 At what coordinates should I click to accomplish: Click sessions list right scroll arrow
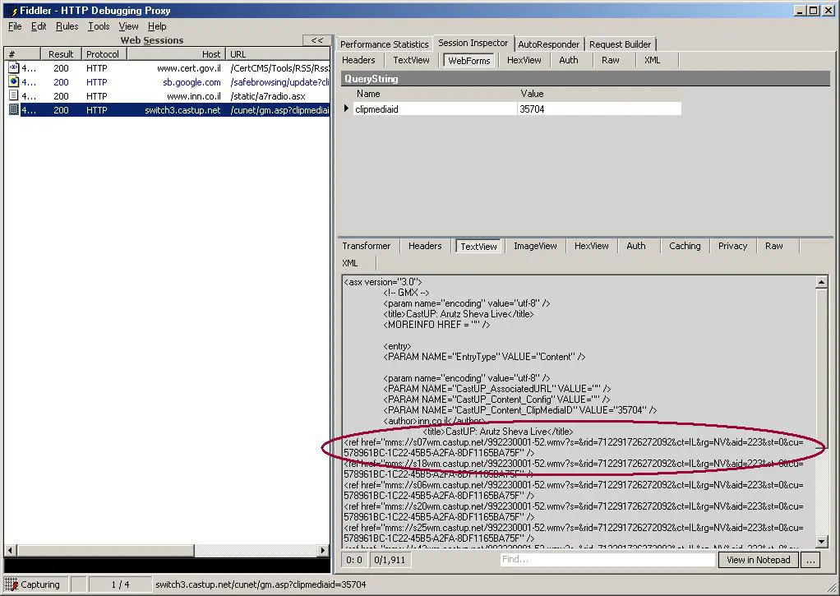(x=322, y=551)
